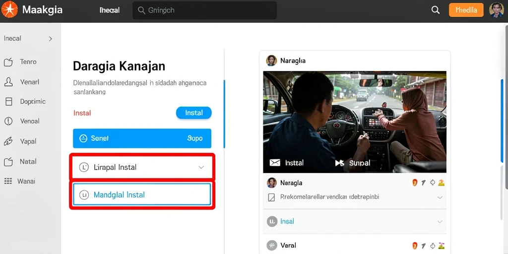
Task: Open the Ihecal item in top bar
Action: point(110,10)
